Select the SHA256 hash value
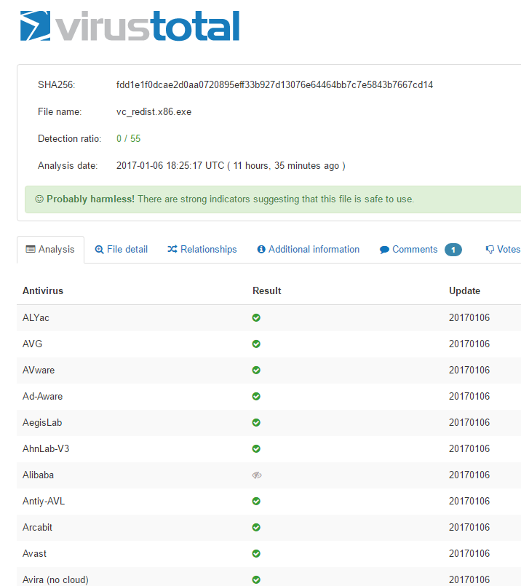The width and height of the screenshot is (521, 586). [274, 85]
